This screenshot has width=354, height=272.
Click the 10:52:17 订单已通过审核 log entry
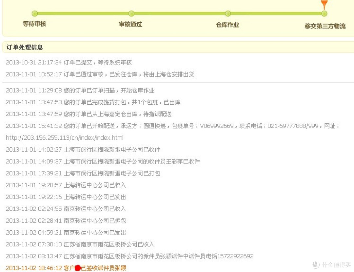pos(100,74)
